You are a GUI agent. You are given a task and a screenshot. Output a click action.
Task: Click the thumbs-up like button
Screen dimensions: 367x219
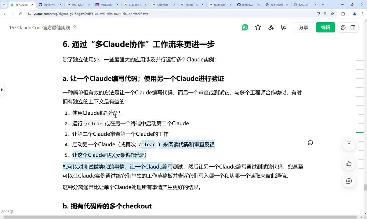tap(349, 164)
